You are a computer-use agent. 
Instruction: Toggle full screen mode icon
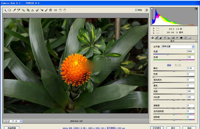tap(146, 10)
